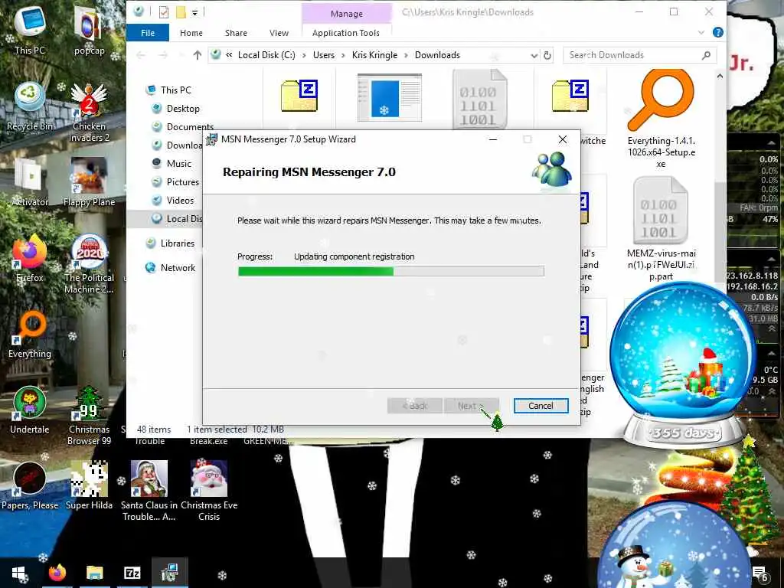This screenshot has width=784, height=588.
Task: Launch Flappy Plane desktop shortcut
Action: tap(89, 182)
